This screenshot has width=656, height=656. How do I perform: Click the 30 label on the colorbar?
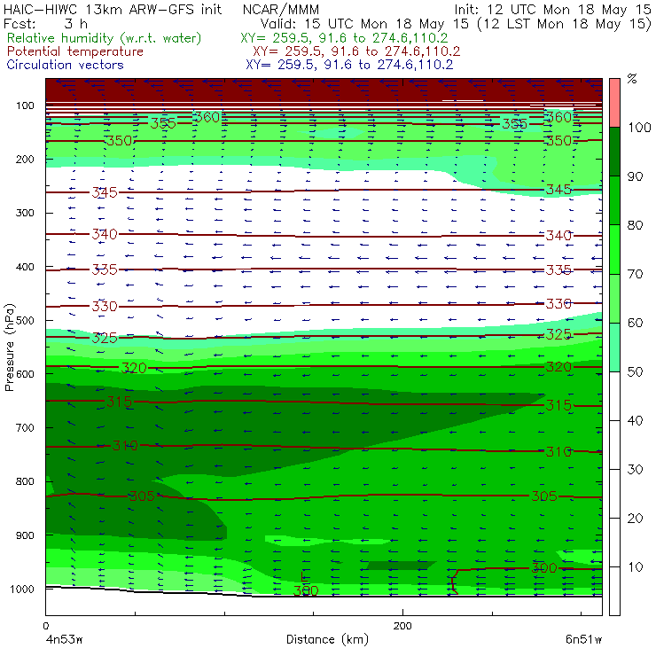tap(635, 470)
